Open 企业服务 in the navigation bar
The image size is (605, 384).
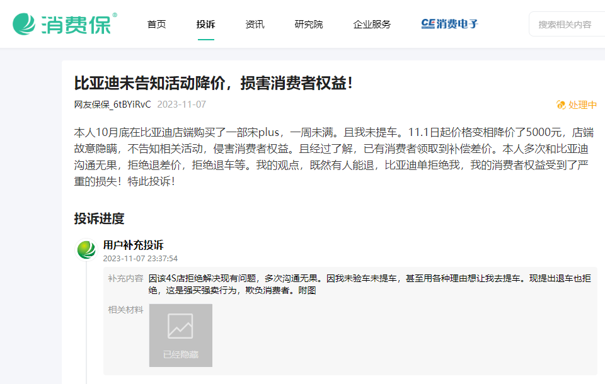tap(372, 25)
